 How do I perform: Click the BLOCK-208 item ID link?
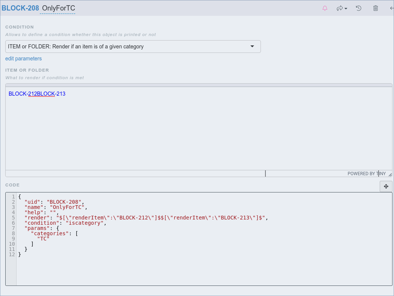(x=20, y=8)
